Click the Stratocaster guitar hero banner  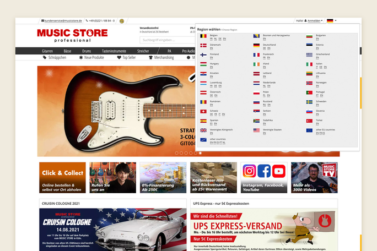(116, 111)
